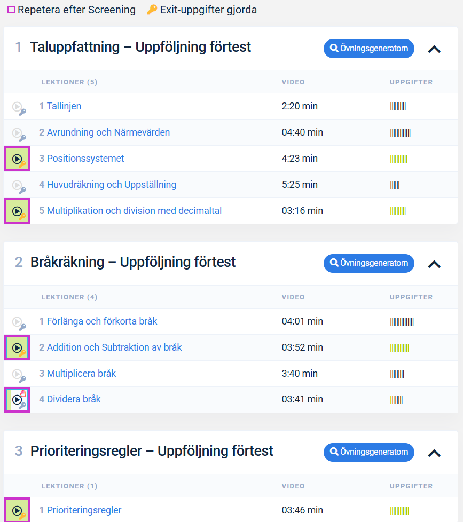
Task: Click play icon beside Prioriteringsregler lesson
Action: tap(17, 510)
